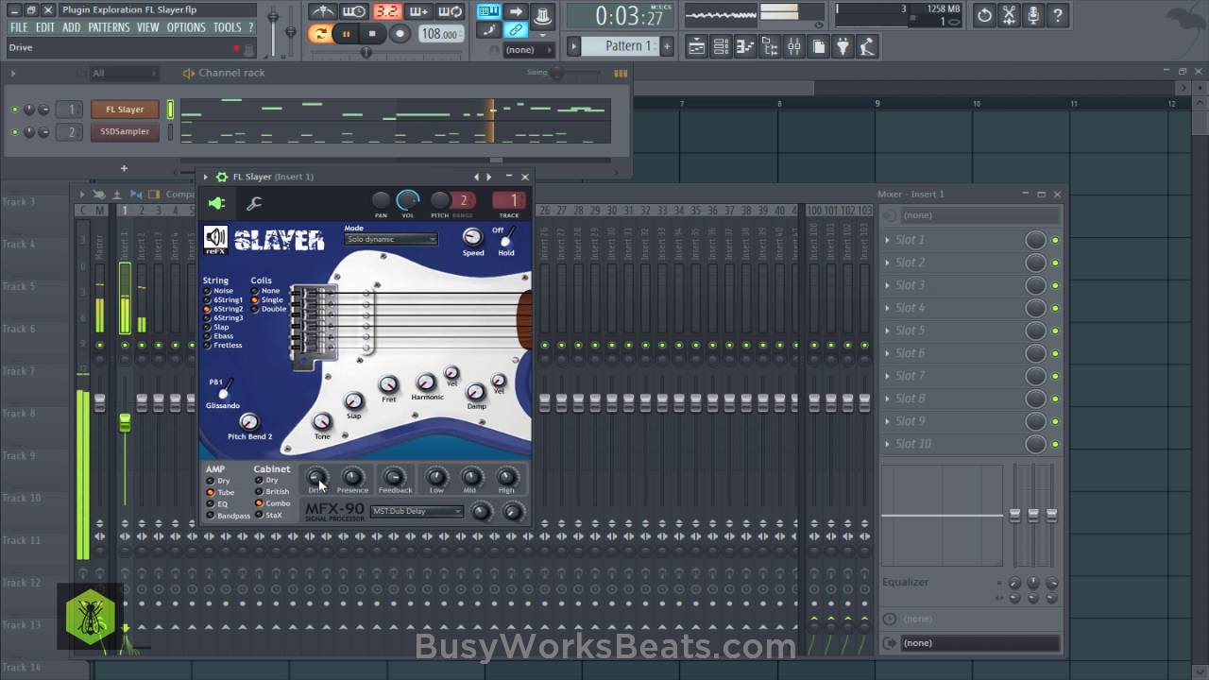Open the EDIT menu
This screenshot has height=680, width=1209.
point(45,27)
